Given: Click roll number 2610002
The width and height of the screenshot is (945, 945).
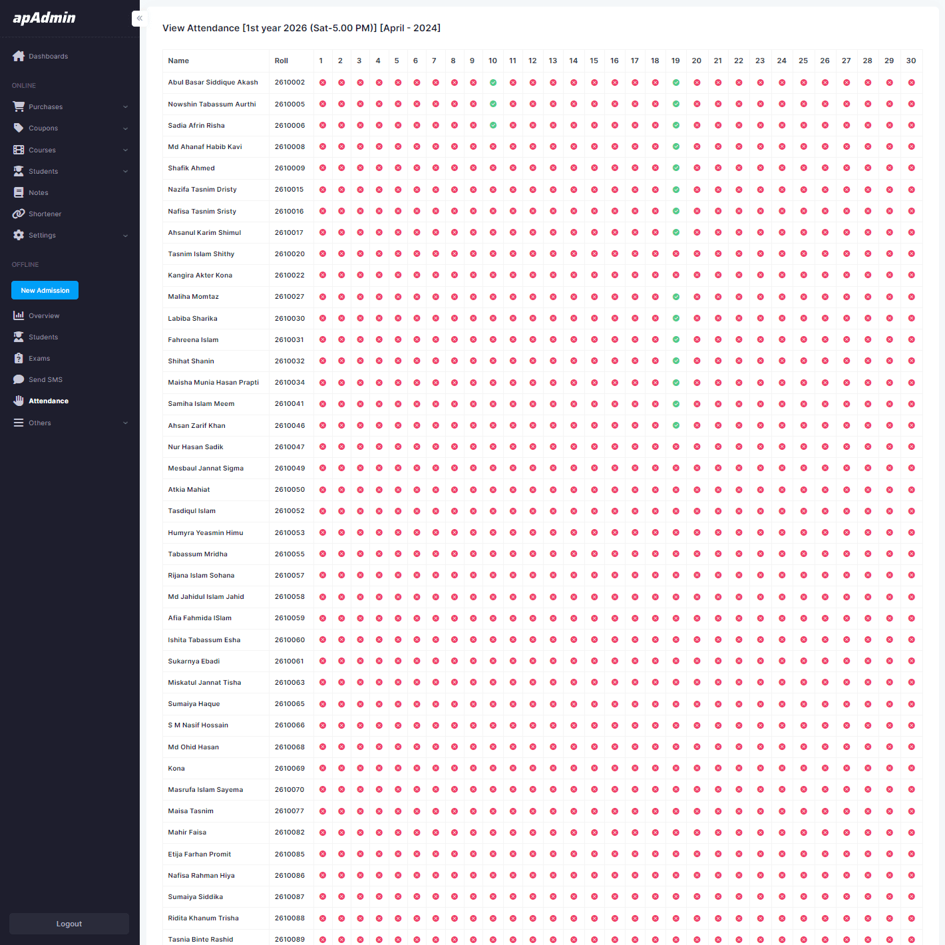Looking at the screenshot, I should (x=289, y=83).
